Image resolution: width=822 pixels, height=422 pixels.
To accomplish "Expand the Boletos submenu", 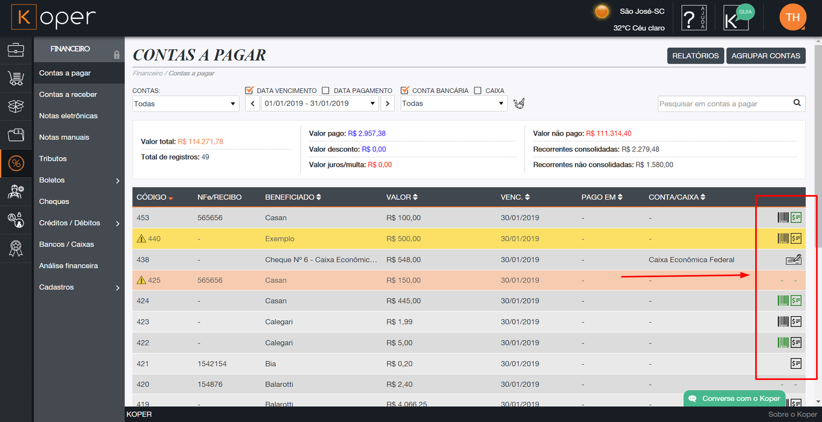I will coord(79,180).
